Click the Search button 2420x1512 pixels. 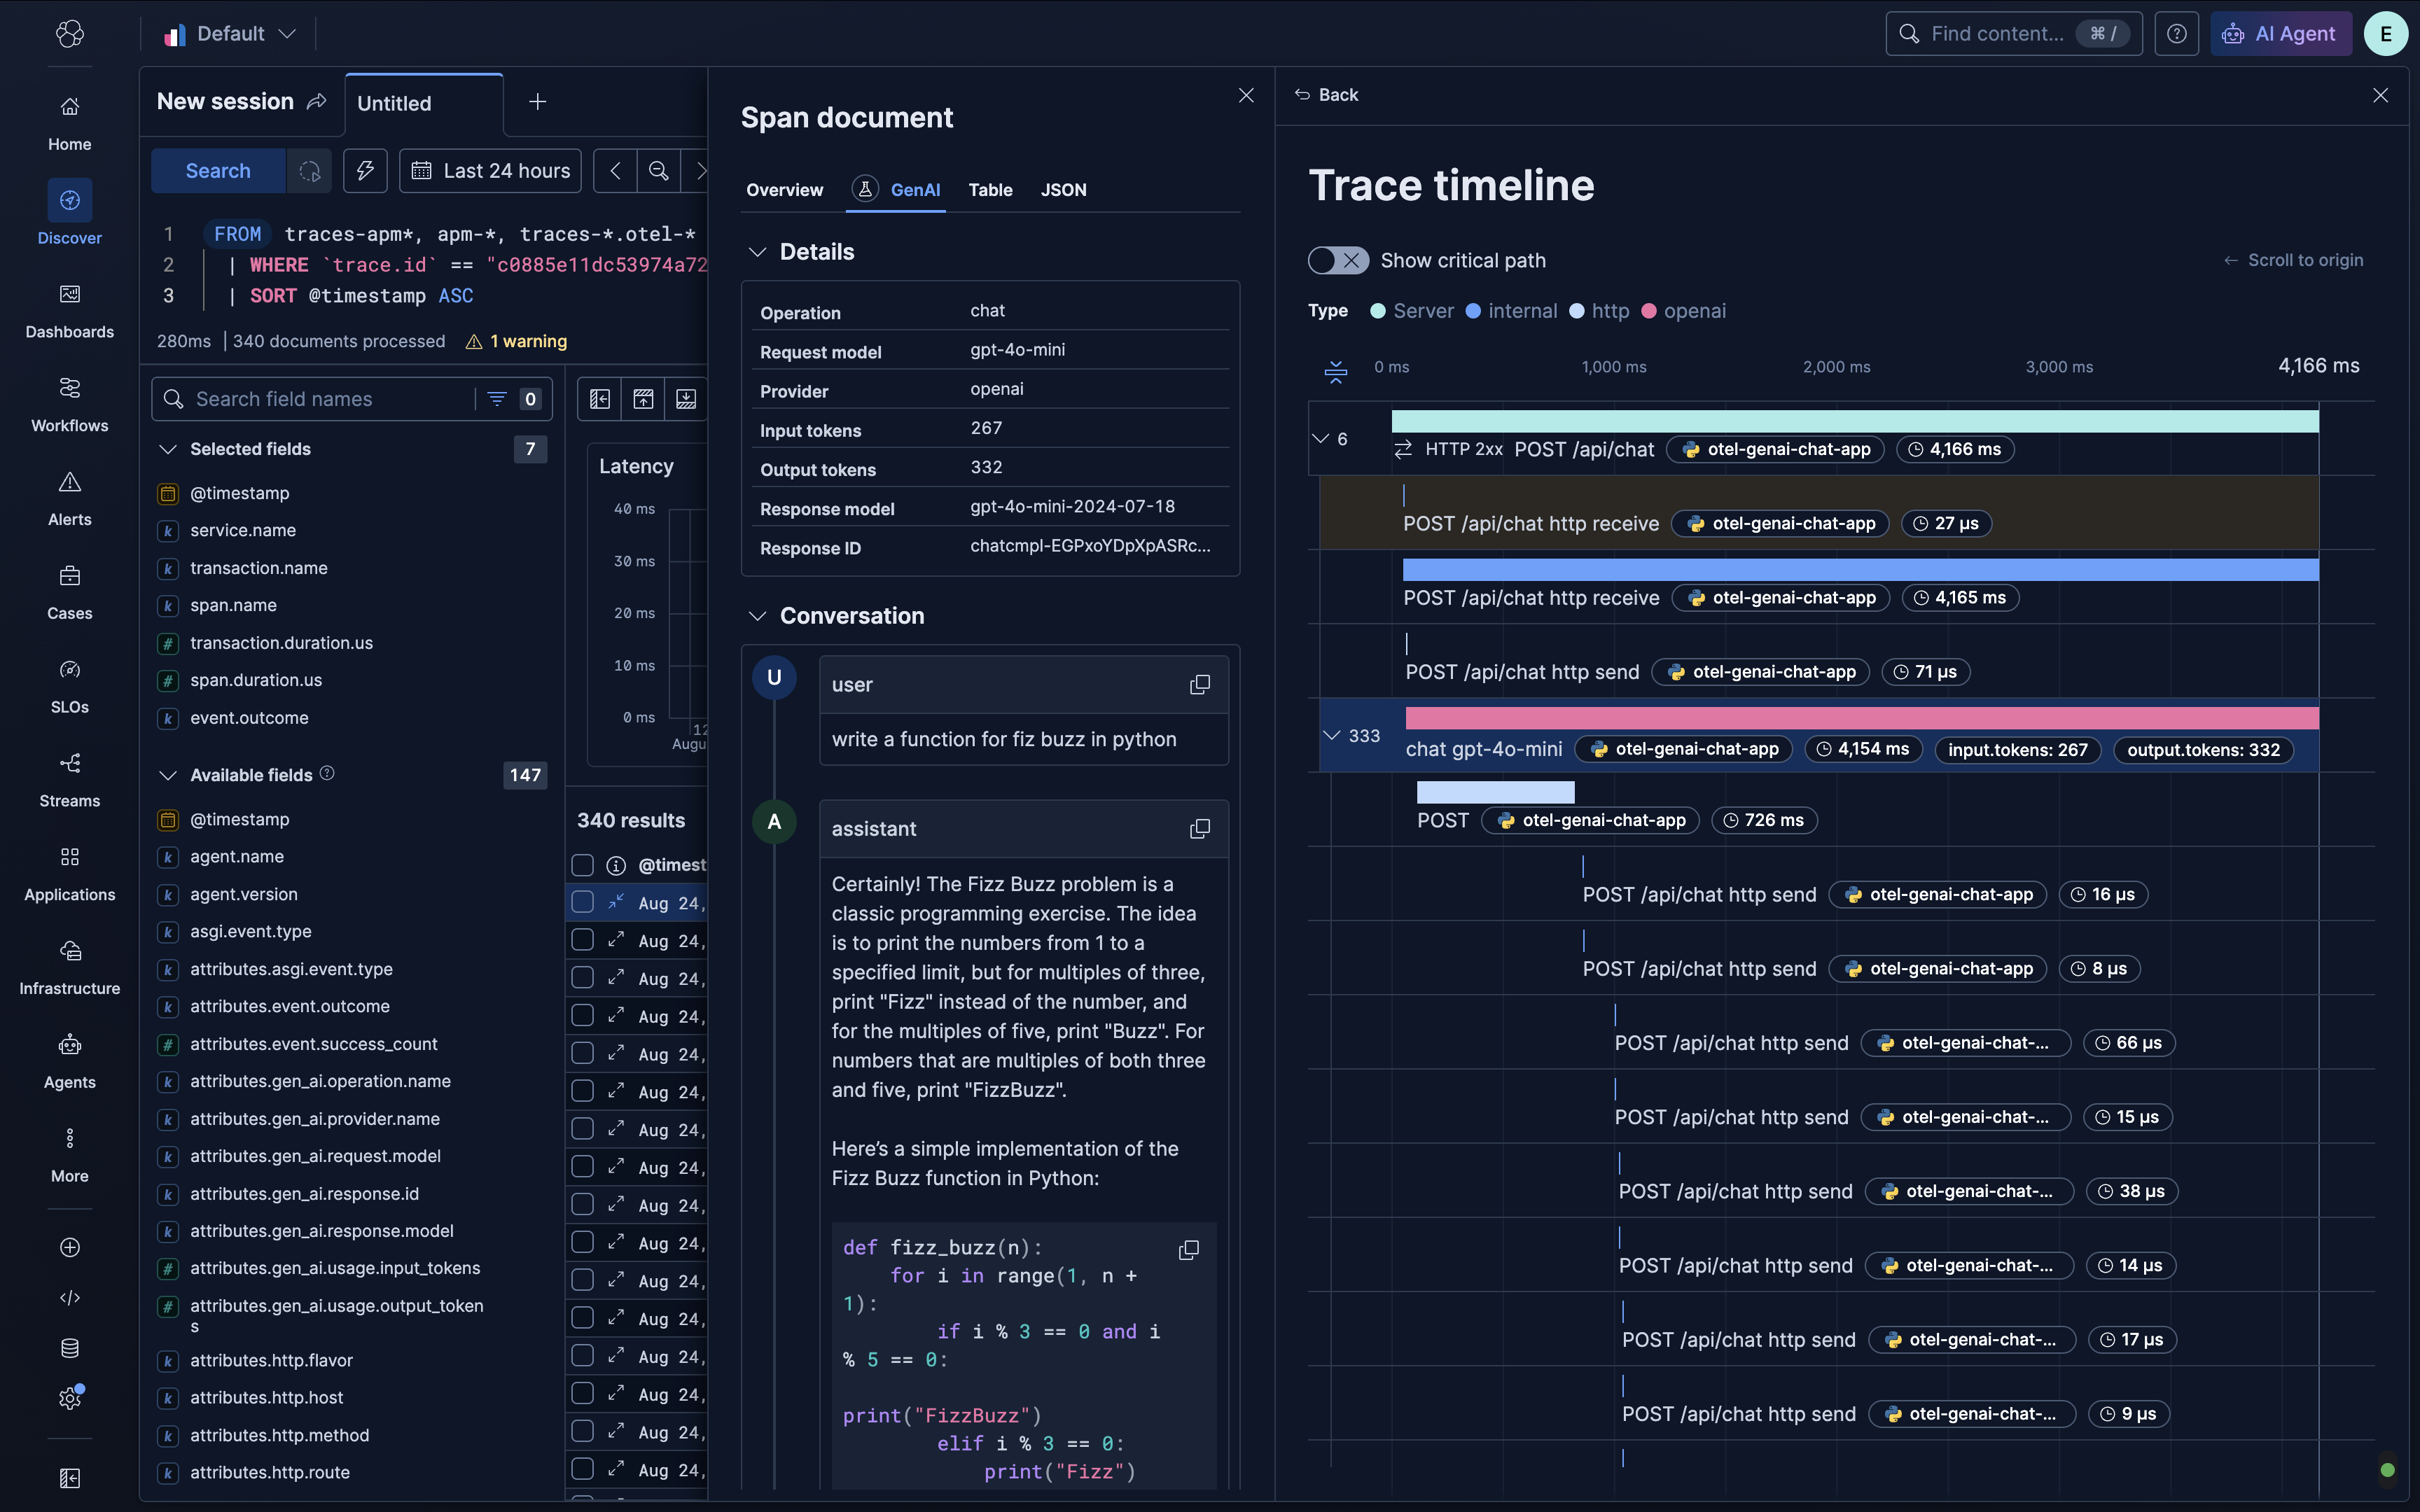point(218,171)
